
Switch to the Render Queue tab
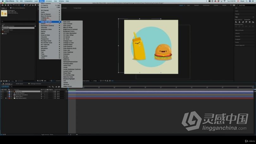(x=19, y=84)
